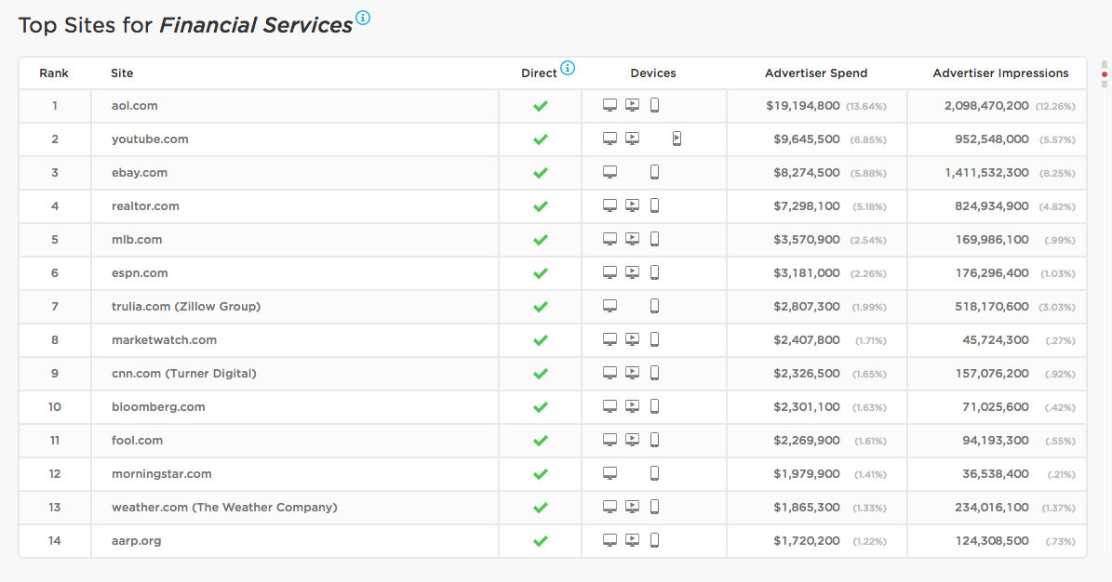Toggle the Direct checkmark for aol.com
1112x582 pixels.
(x=540, y=105)
